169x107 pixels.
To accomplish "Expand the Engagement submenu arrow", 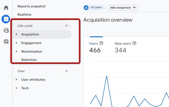I will coord(16,43).
